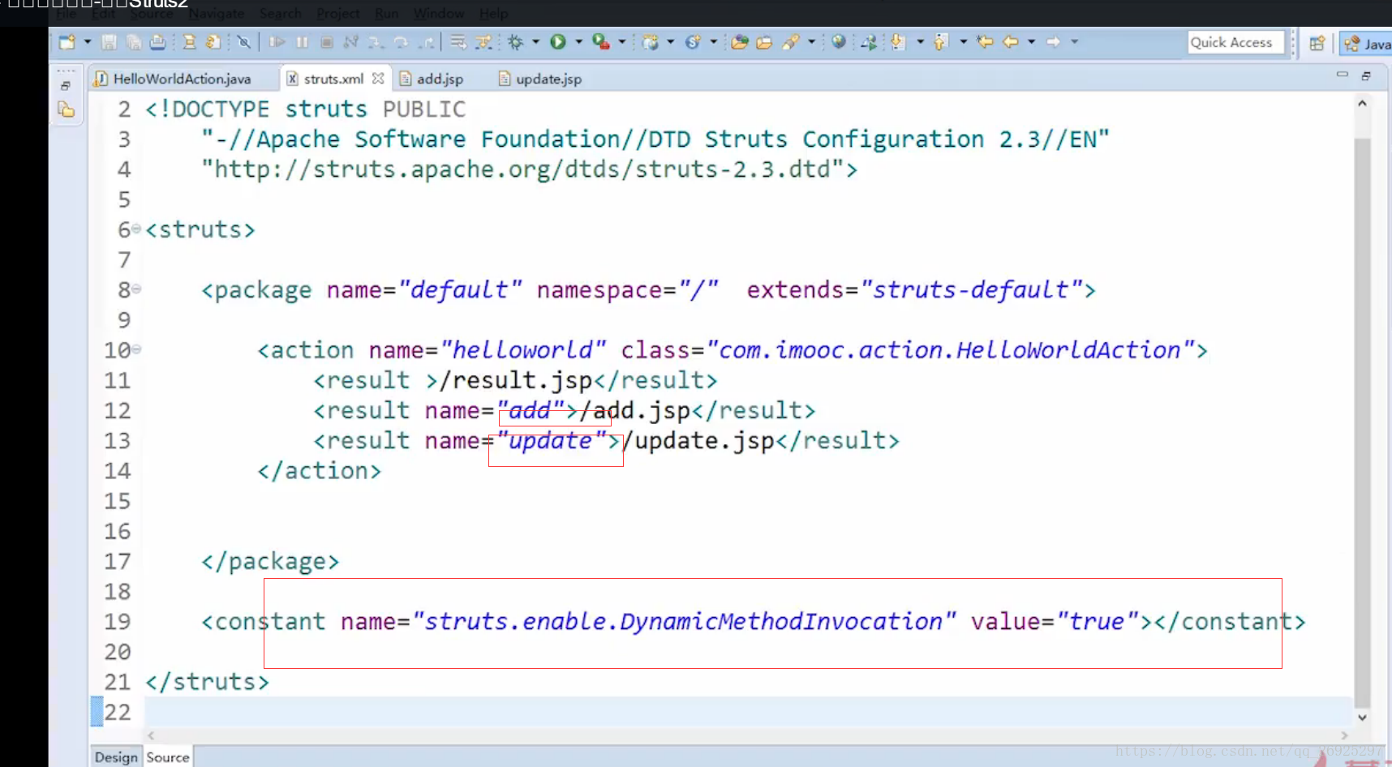Click the Last Edit Location icon
This screenshot has width=1392, height=767.
click(985, 41)
